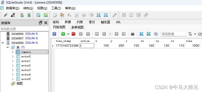This screenshot has height=92, width=202.
Task: Switch to the DDL tab
Action: click(118, 22)
